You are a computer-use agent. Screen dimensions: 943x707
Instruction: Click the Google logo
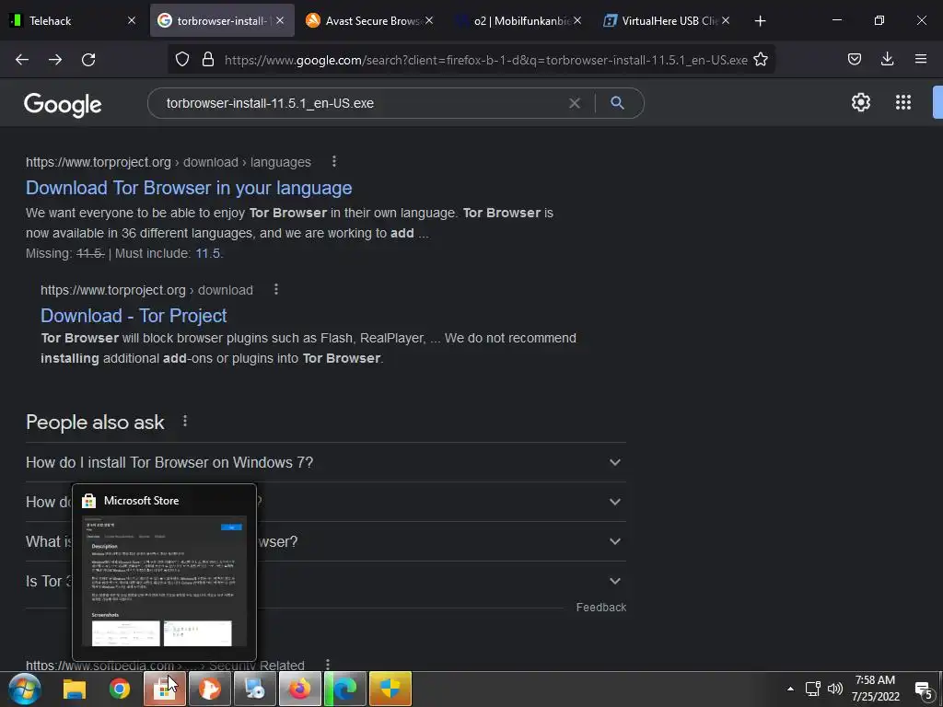tap(63, 105)
